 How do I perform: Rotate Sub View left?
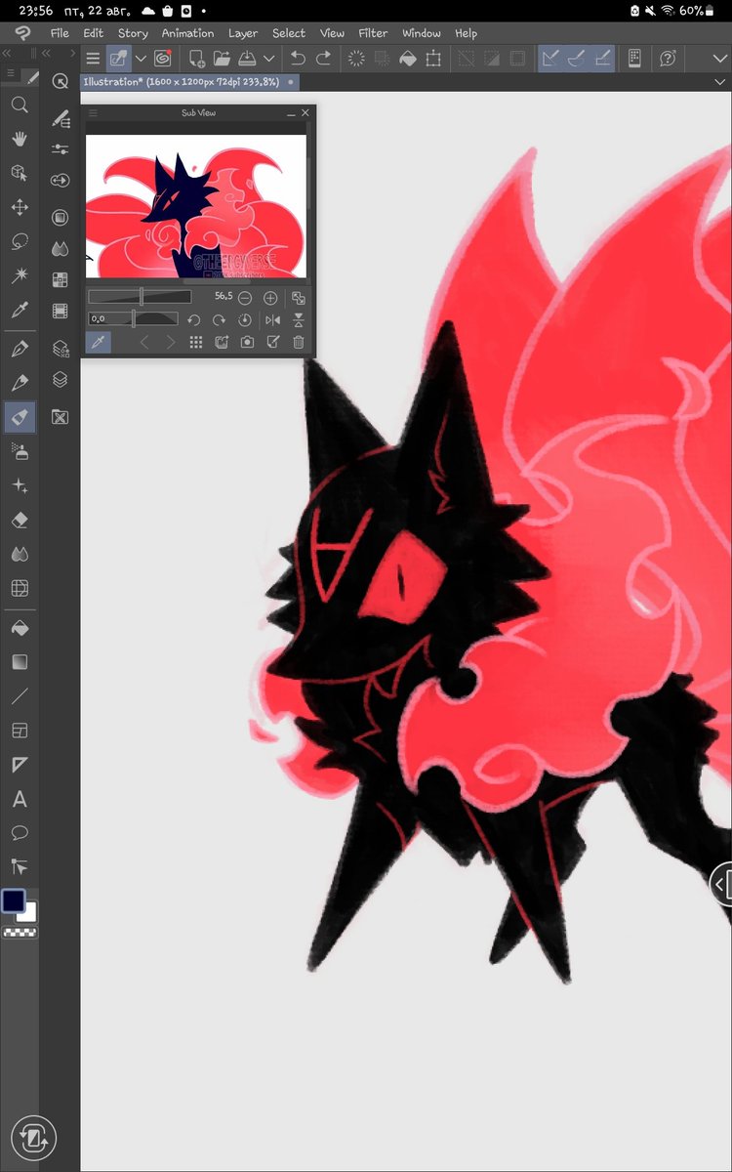click(x=193, y=319)
